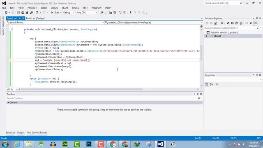Toggle the bookmark toolbar icon
The width and height of the screenshot is (263, 148).
(130, 13)
